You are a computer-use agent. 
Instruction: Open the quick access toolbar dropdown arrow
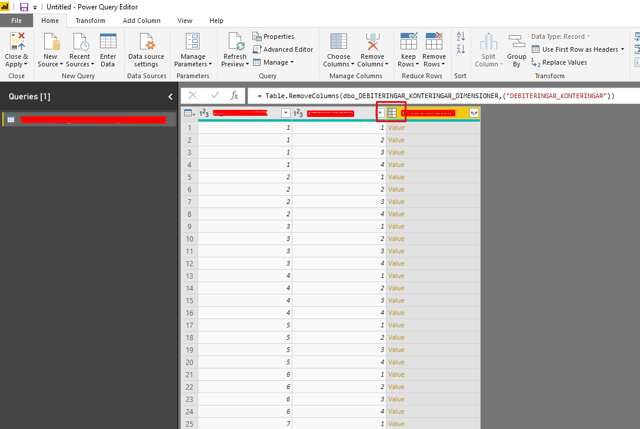coord(35,7)
